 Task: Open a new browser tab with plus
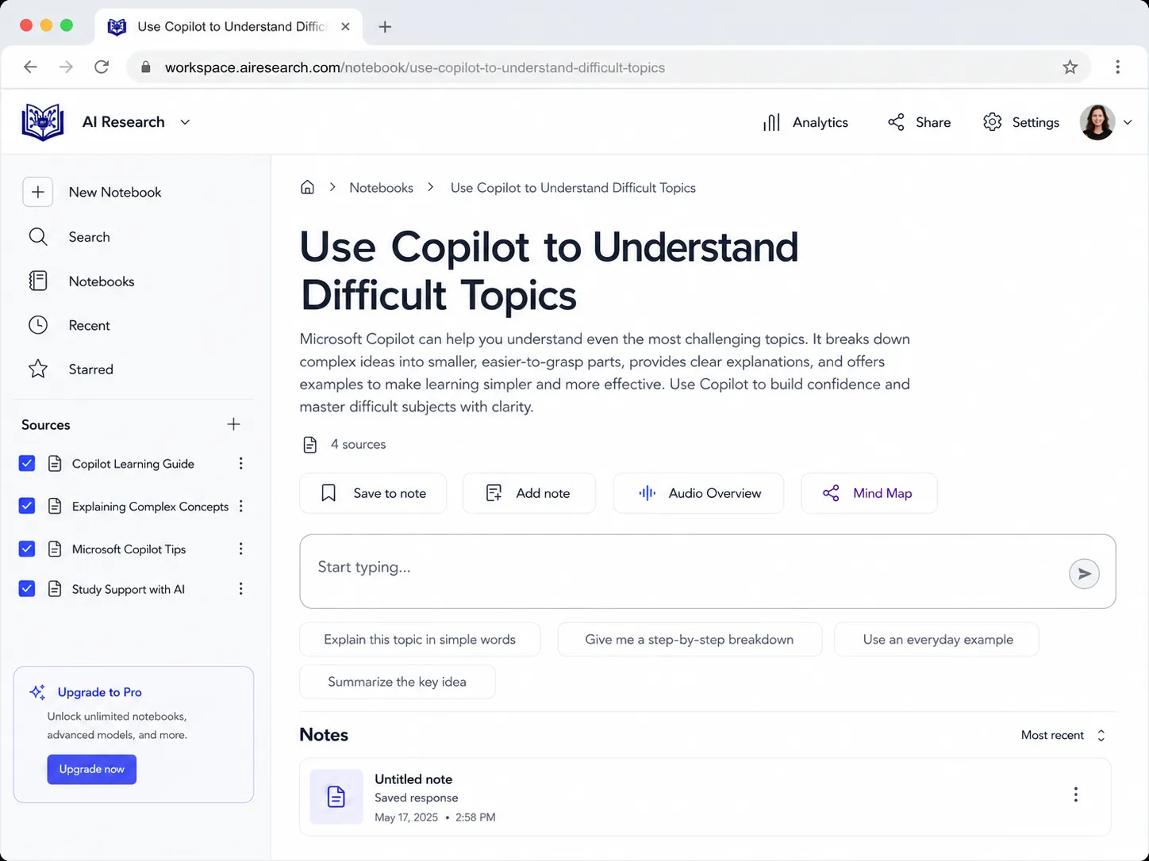[385, 27]
